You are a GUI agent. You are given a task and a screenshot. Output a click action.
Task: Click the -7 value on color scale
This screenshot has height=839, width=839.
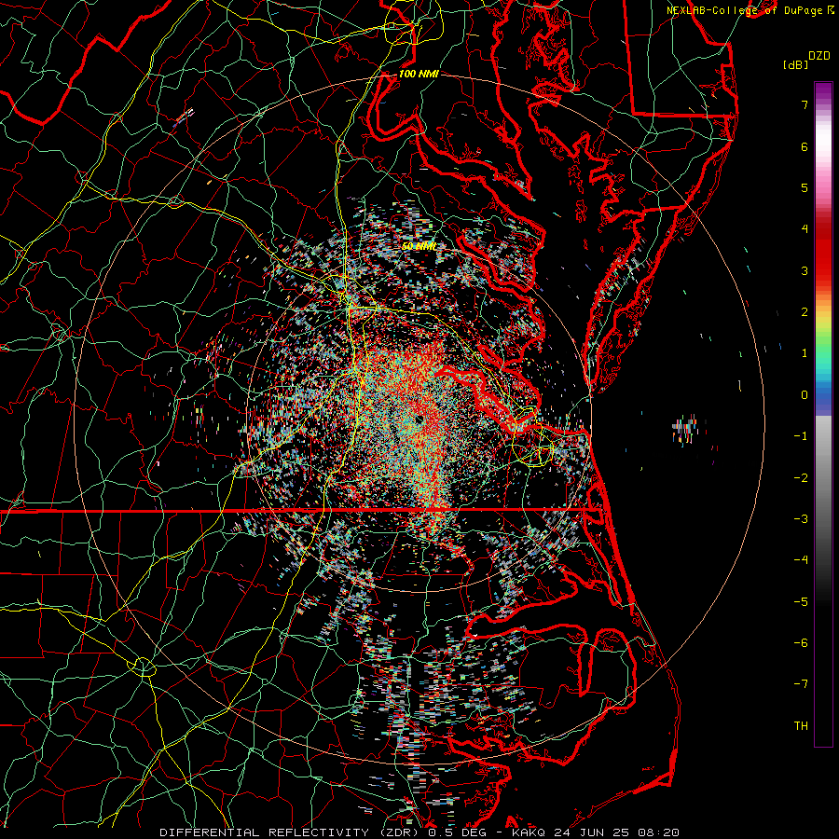point(801,684)
